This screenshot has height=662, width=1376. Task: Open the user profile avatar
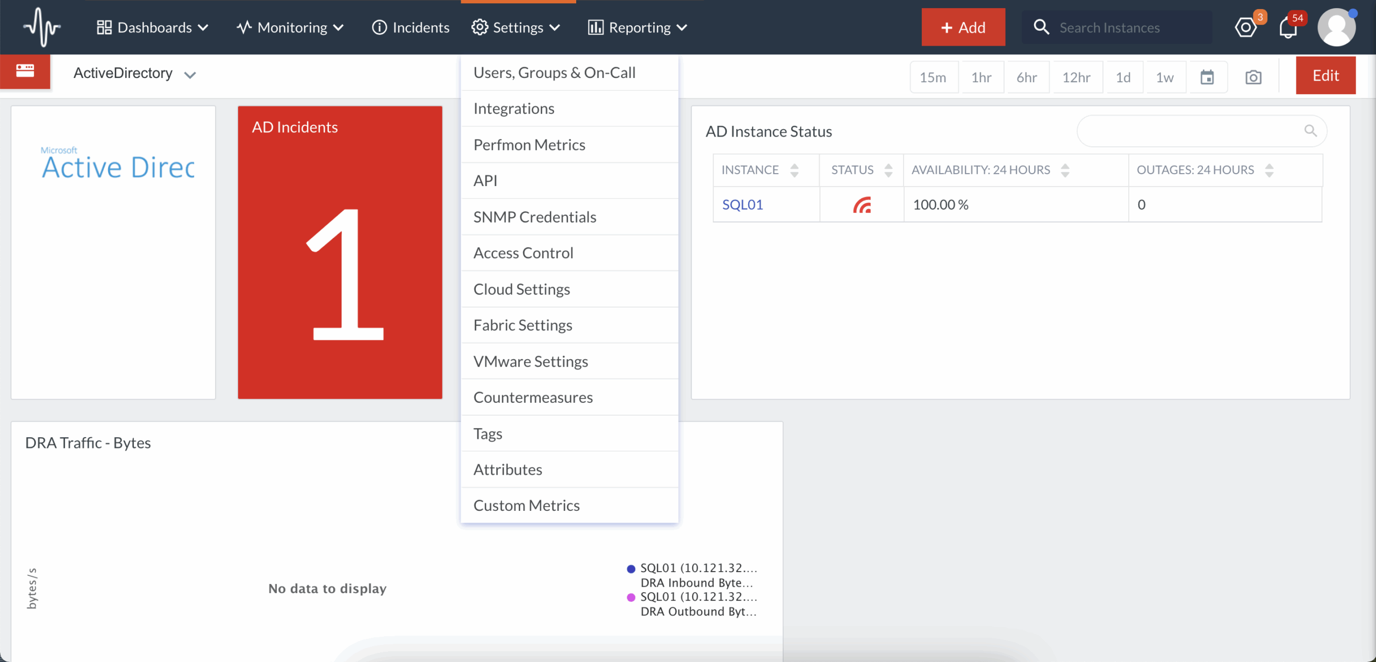(1336, 27)
